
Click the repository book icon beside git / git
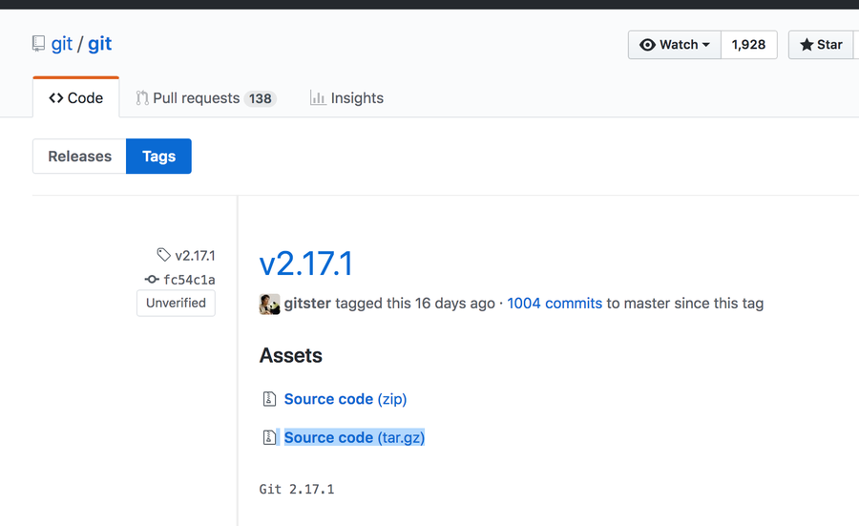click(x=38, y=44)
